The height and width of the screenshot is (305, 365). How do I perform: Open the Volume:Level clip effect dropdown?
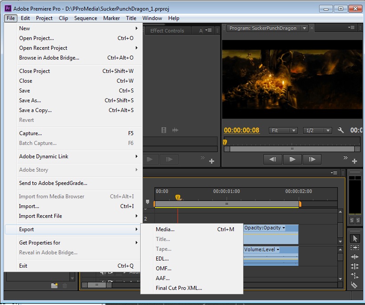click(278, 250)
